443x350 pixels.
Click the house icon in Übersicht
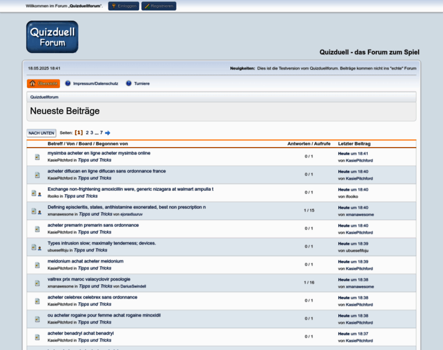point(33,83)
